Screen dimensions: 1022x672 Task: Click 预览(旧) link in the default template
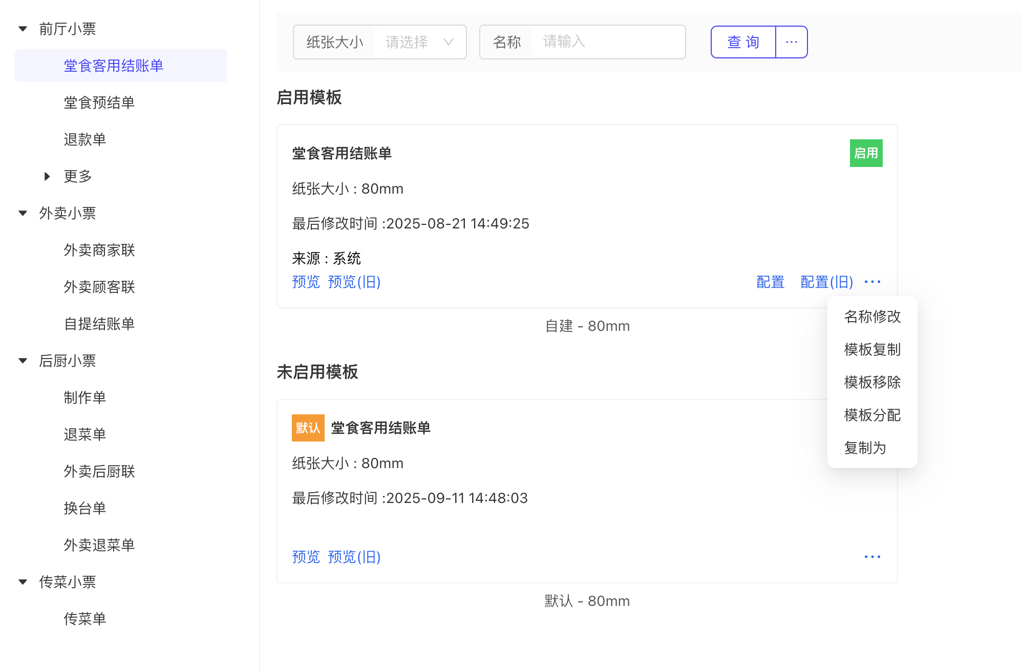coord(354,557)
